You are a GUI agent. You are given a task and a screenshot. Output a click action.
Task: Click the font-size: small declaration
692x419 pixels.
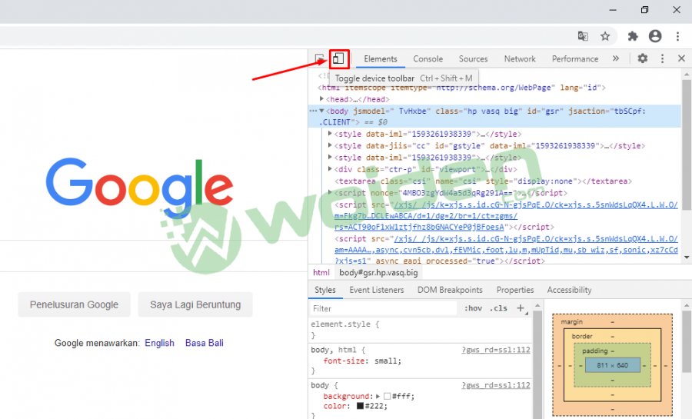[362, 361]
